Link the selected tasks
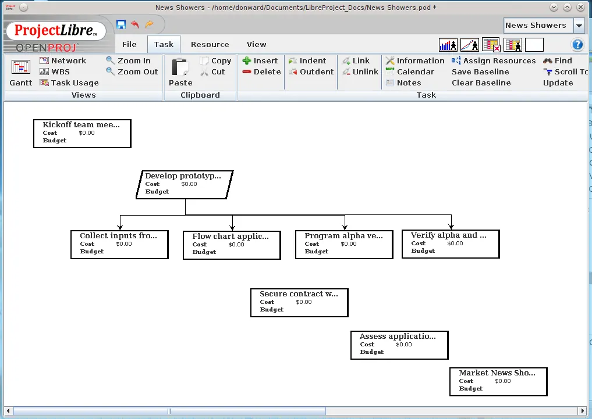The height and width of the screenshot is (419, 592). [x=356, y=60]
